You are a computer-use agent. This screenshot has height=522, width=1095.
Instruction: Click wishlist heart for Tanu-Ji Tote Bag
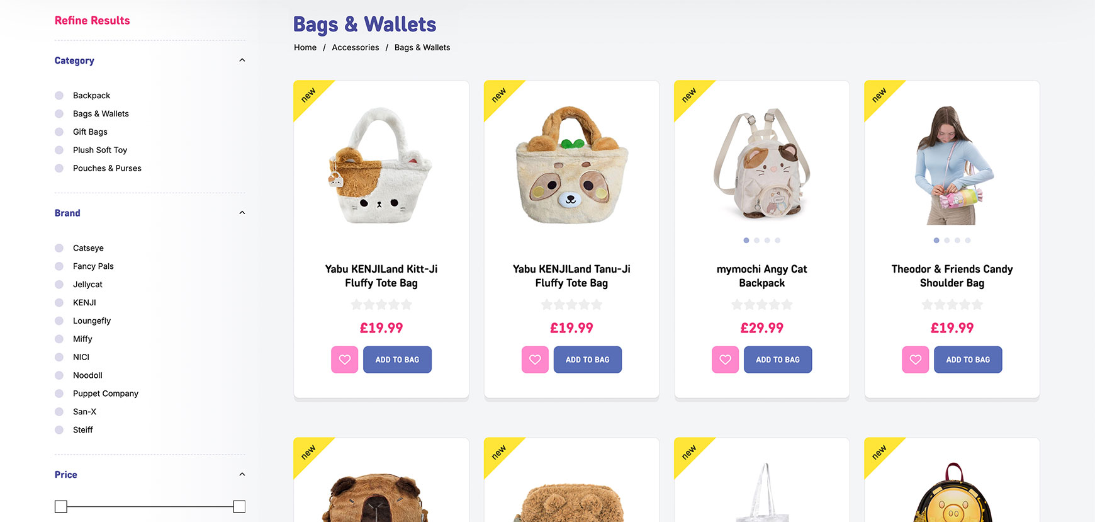[x=535, y=360]
